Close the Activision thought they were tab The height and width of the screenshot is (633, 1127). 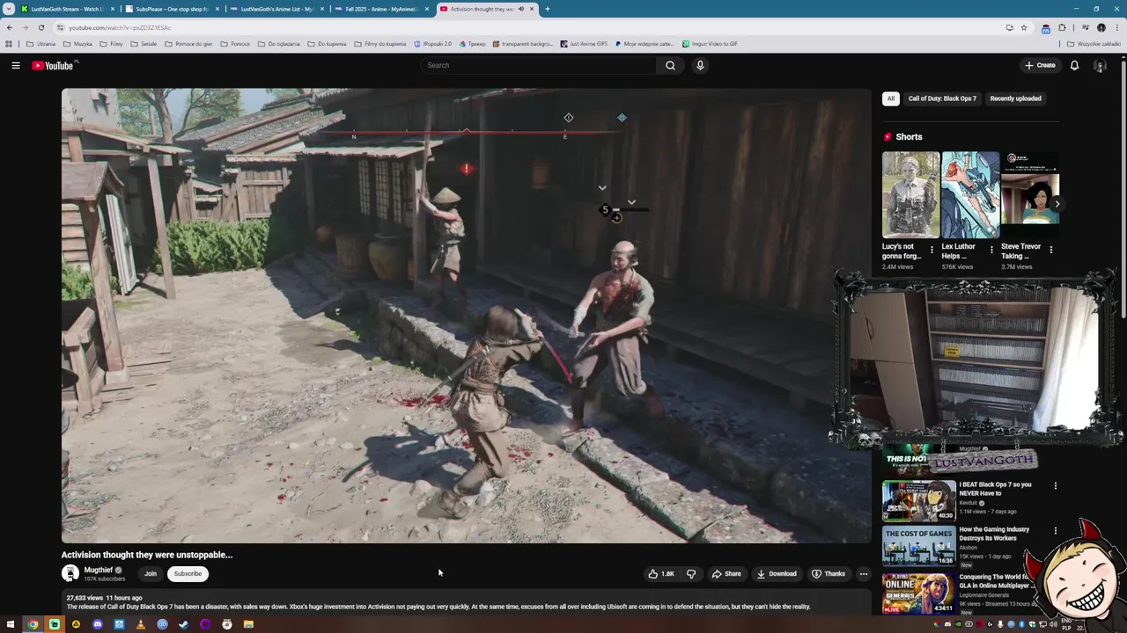531,9
